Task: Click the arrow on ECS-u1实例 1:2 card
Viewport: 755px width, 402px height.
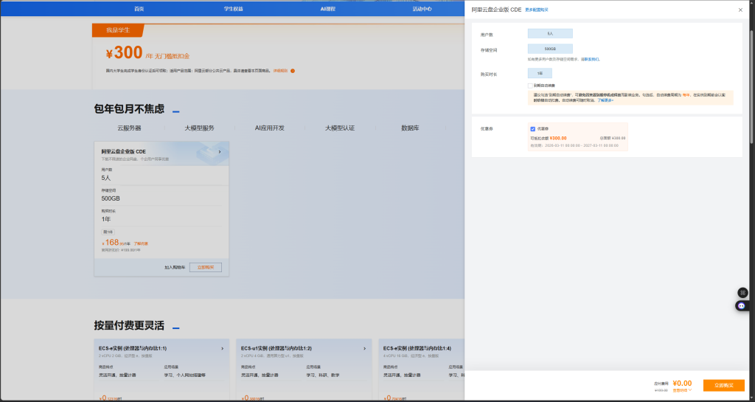Action: (364, 348)
